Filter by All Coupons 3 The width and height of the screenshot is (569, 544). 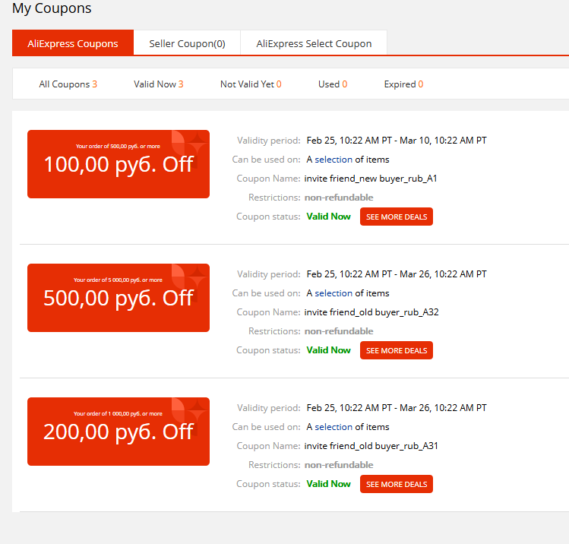pyautogui.click(x=68, y=84)
